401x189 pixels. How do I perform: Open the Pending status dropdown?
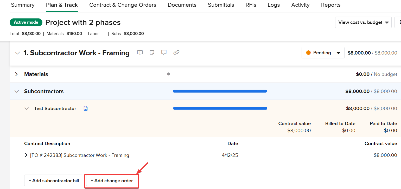click(x=323, y=53)
